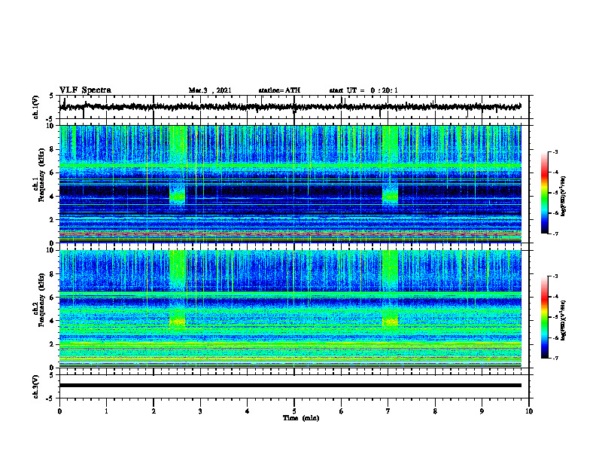The image size is (596, 461).
Task: Click the "-5" tick on ch.2 colorbar
Action: (555, 317)
